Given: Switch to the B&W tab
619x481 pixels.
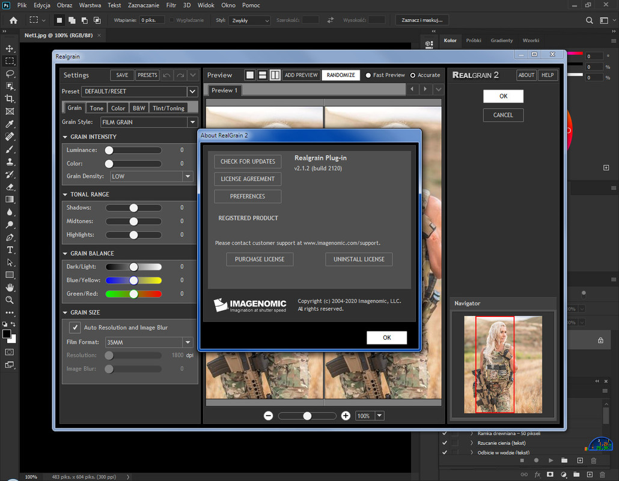Looking at the screenshot, I should click(x=139, y=108).
